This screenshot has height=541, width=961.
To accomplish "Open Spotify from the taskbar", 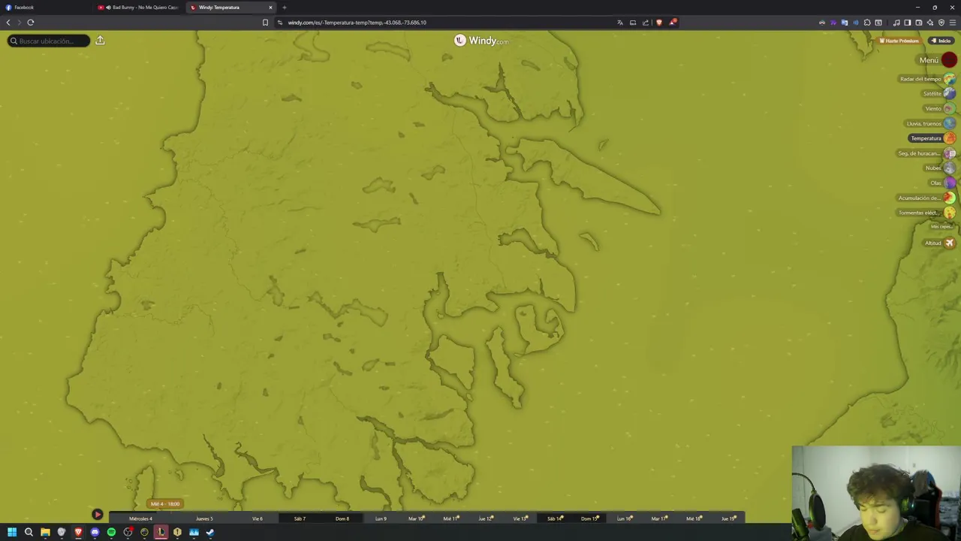I will coord(111,532).
